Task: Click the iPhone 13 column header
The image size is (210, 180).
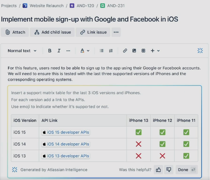Action: coord(139,120)
